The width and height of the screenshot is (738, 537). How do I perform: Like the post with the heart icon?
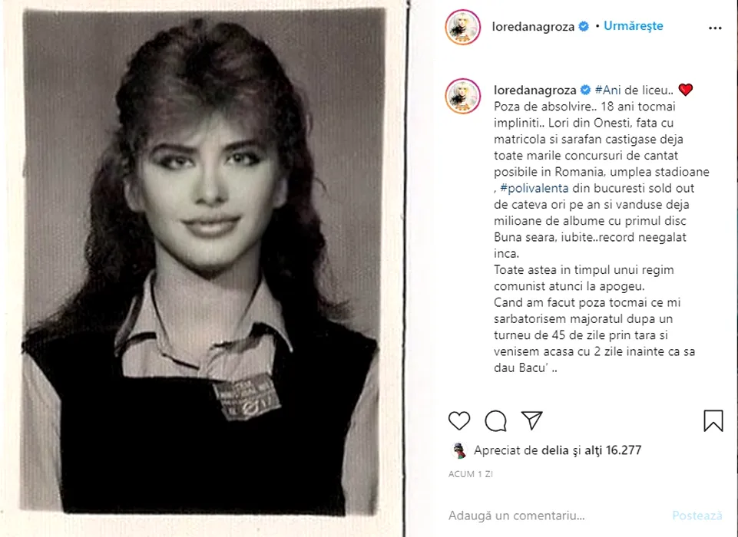(x=459, y=420)
